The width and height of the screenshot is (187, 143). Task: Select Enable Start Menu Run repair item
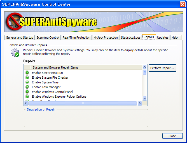(47, 73)
